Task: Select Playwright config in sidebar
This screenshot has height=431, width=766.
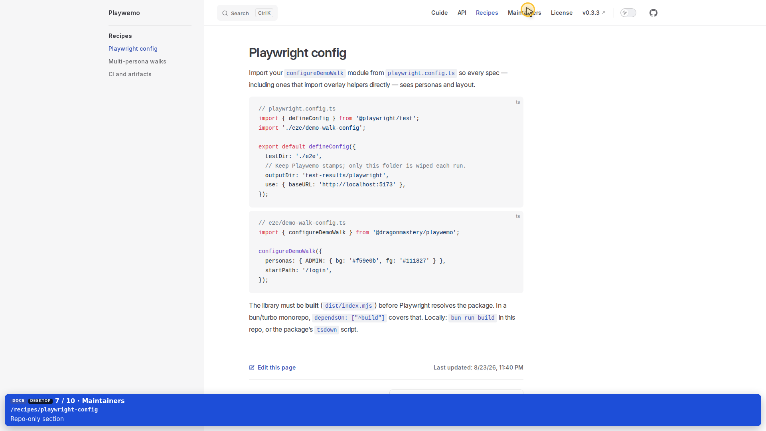Action: [x=133, y=49]
